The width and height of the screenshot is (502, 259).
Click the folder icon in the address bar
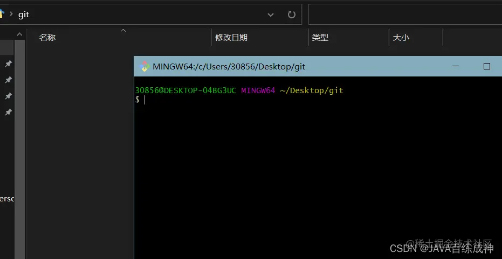[x=2, y=14]
